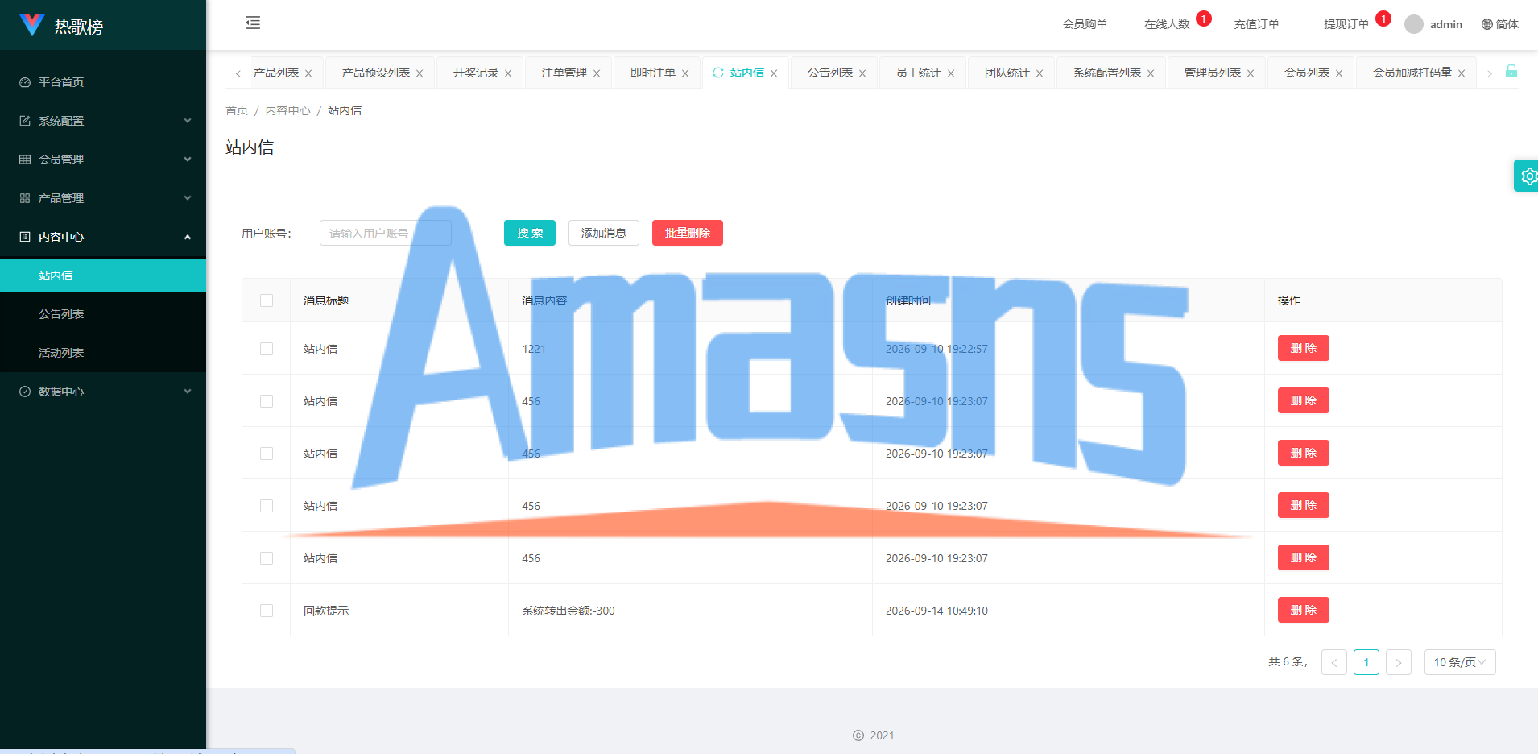Viewport: 1538px width, 754px height.
Task: Close the 会员加减打码量 tab
Action: (x=1462, y=73)
